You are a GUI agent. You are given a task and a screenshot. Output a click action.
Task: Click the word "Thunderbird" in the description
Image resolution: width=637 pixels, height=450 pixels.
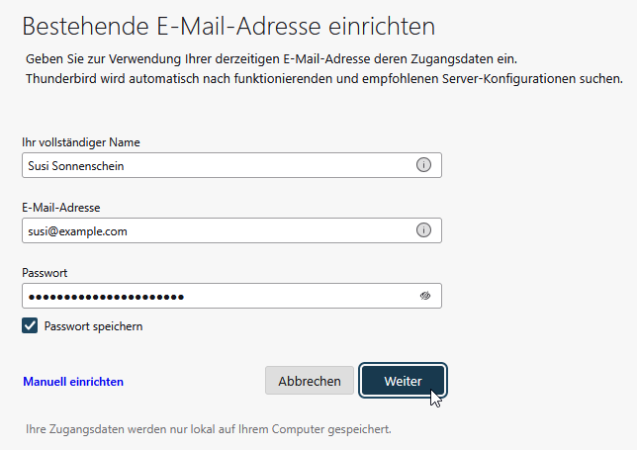tap(64, 79)
